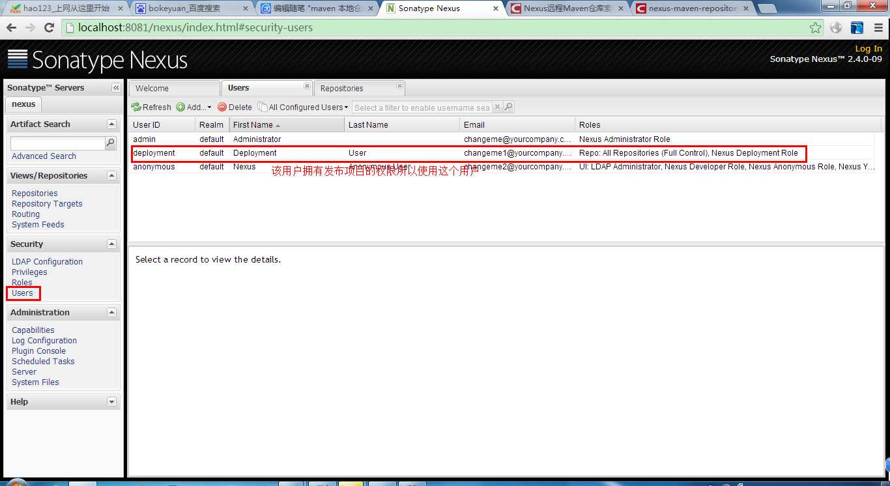This screenshot has width=890, height=486.
Task: Refresh the users list
Action: click(151, 107)
